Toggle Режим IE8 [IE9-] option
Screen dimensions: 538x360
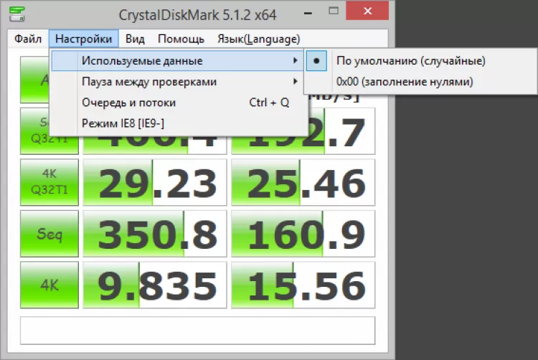179,123
